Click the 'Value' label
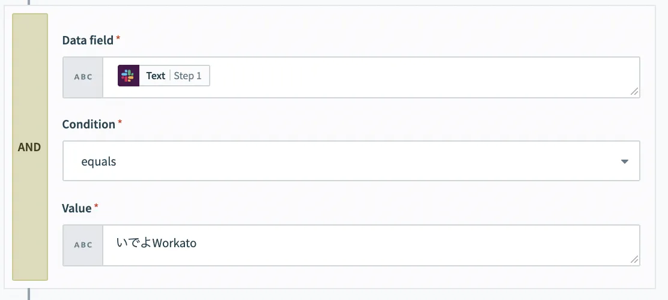Viewport: 668px width, 300px height. pyautogui.click(x=76, y=208)
